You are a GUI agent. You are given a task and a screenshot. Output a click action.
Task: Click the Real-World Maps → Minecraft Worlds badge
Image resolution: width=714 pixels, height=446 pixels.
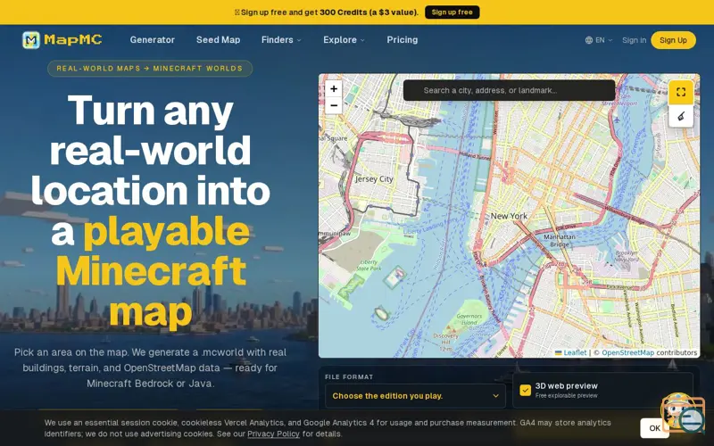tap(150, 69)
